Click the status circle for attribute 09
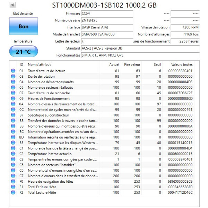This screenshot has width=208, height=208. [13, 98]
